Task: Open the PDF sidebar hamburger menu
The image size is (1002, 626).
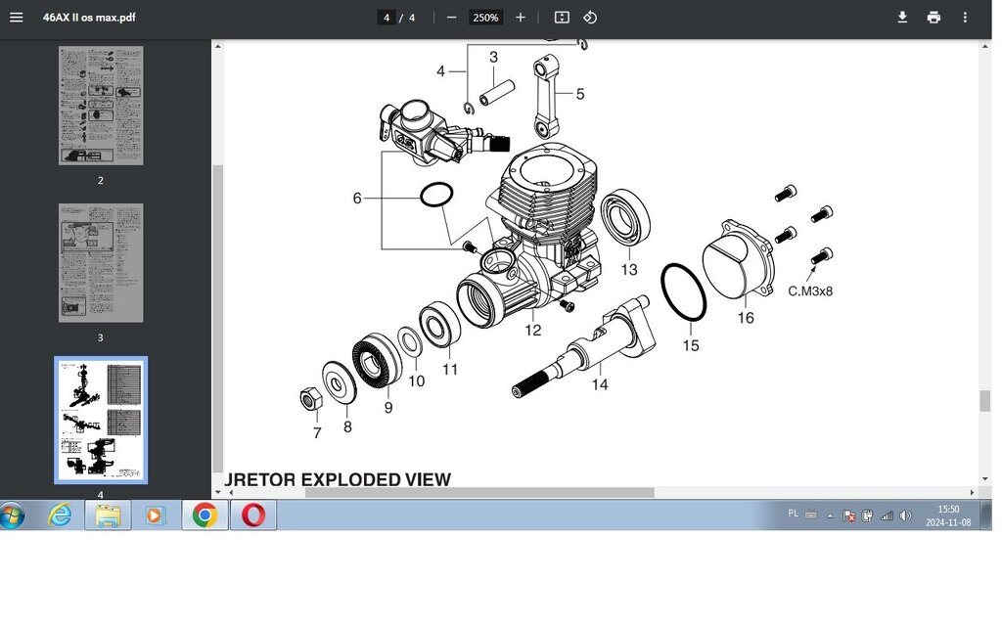Action: [16, 18]
